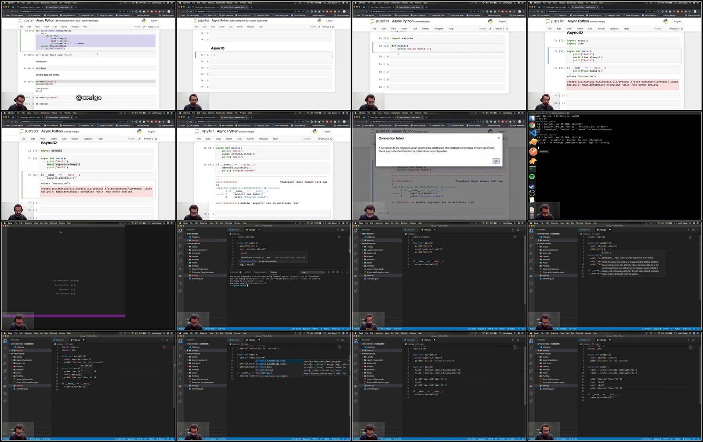The image size is (703, 442).
Task: Open File menu in the print_fancy_name Jupyter frame
Action: coord(21,27)
